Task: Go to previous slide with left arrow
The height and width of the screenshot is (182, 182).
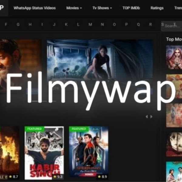Action: tap(147, 117)
